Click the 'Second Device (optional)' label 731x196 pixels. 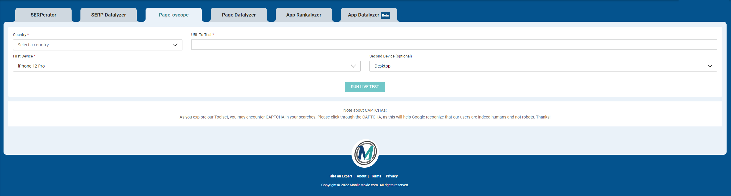[391, 56]
